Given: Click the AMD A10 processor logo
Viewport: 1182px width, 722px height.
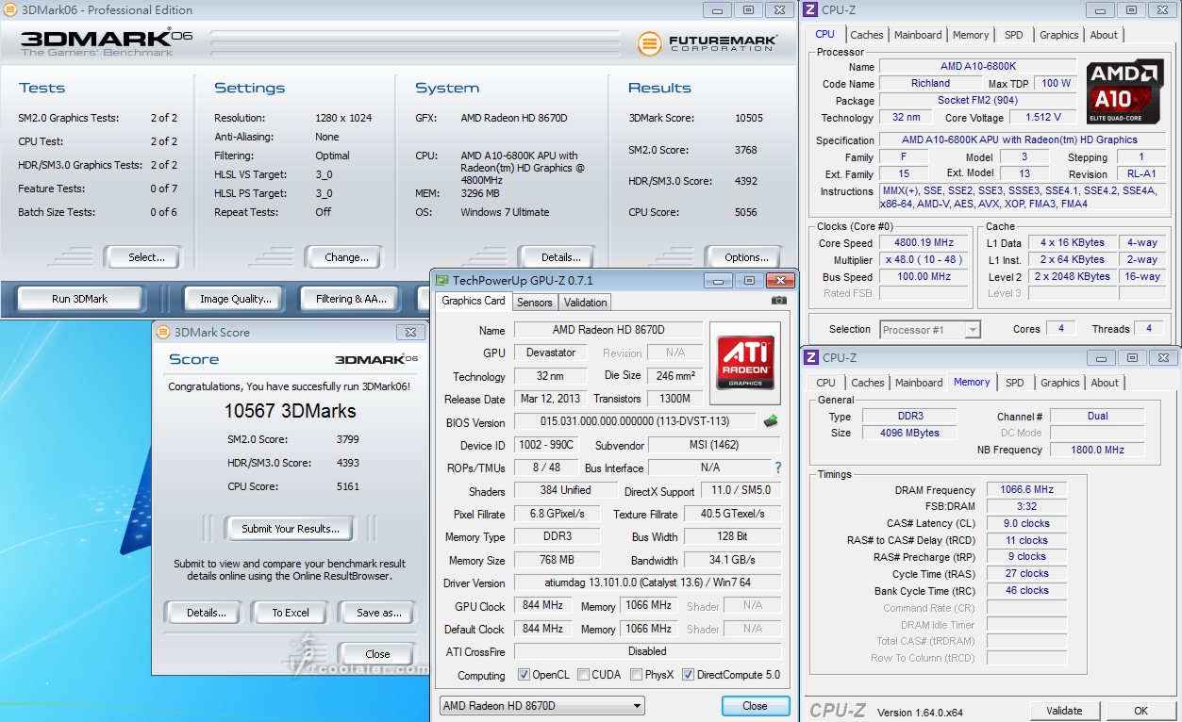Looking at the screenshot, I should coord(1124,92).
